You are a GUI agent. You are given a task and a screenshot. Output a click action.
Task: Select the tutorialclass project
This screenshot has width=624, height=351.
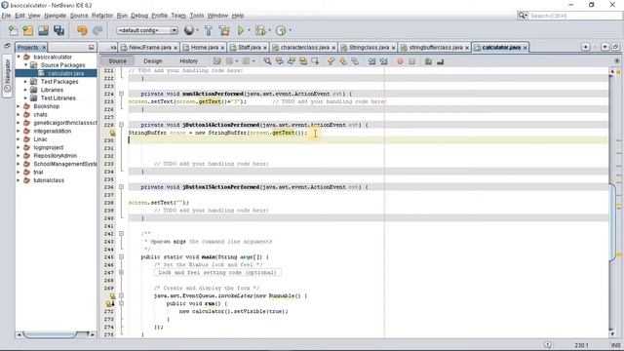(x=49, y=180)
